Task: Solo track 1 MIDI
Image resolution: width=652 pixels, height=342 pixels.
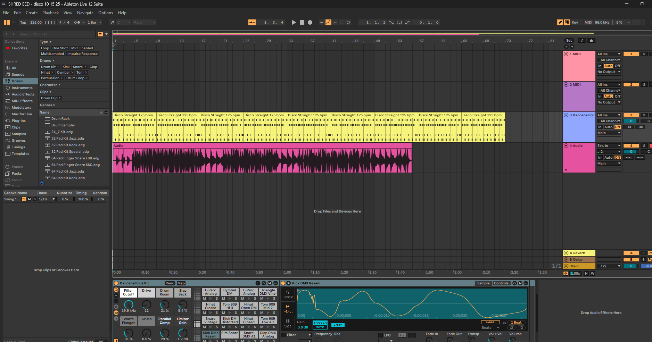Action: tap(644, 54)
